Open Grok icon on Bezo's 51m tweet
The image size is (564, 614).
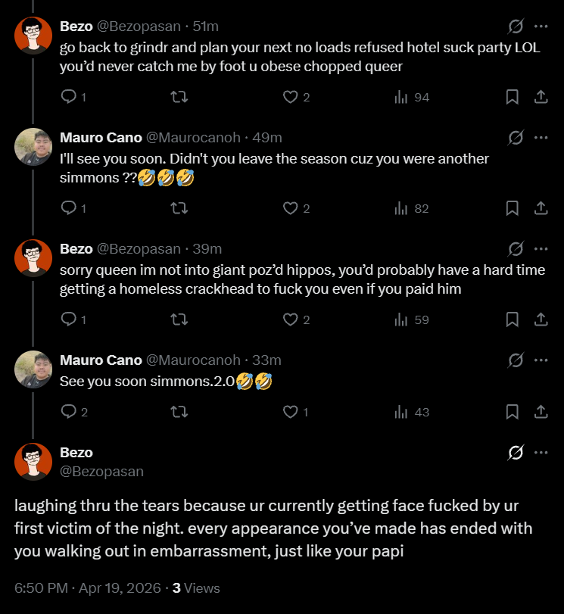[516, 26]
